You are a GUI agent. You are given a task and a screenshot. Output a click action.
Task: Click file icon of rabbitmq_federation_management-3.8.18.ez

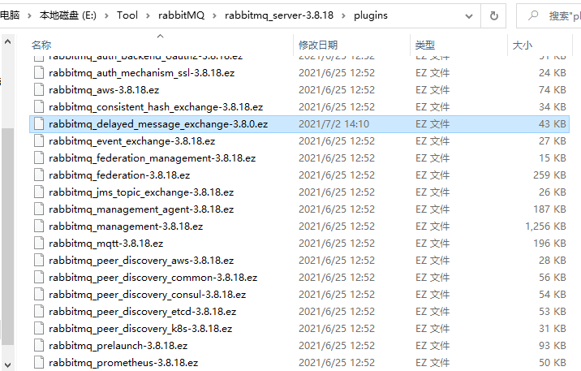(39, 157)
